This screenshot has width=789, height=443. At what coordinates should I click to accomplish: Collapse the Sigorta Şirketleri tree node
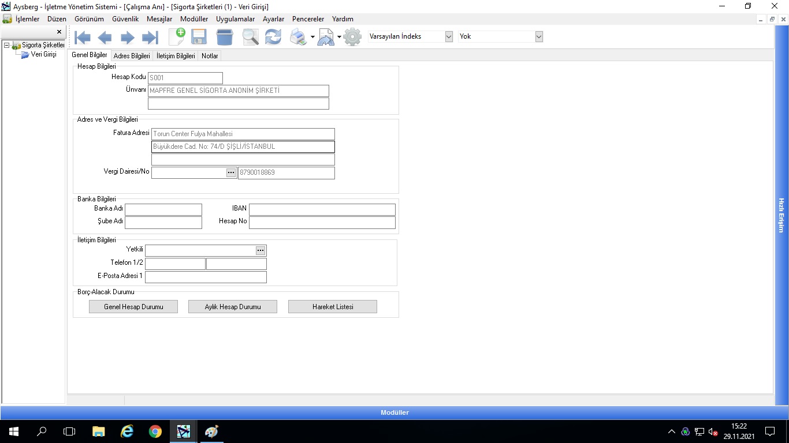(x=6, y=45)
